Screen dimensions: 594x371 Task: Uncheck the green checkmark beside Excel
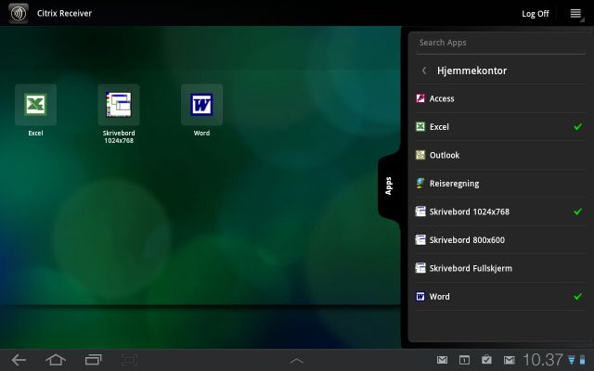point(577,127)
